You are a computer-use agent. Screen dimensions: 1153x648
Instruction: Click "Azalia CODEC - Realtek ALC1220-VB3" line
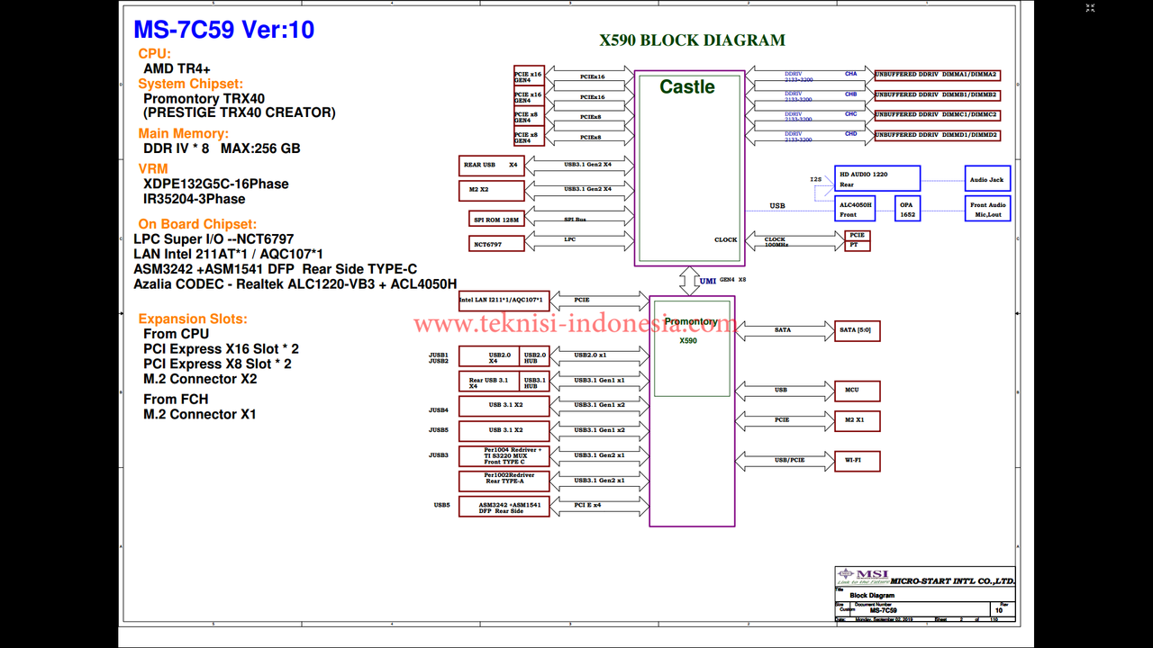click(x=295, y=284)
